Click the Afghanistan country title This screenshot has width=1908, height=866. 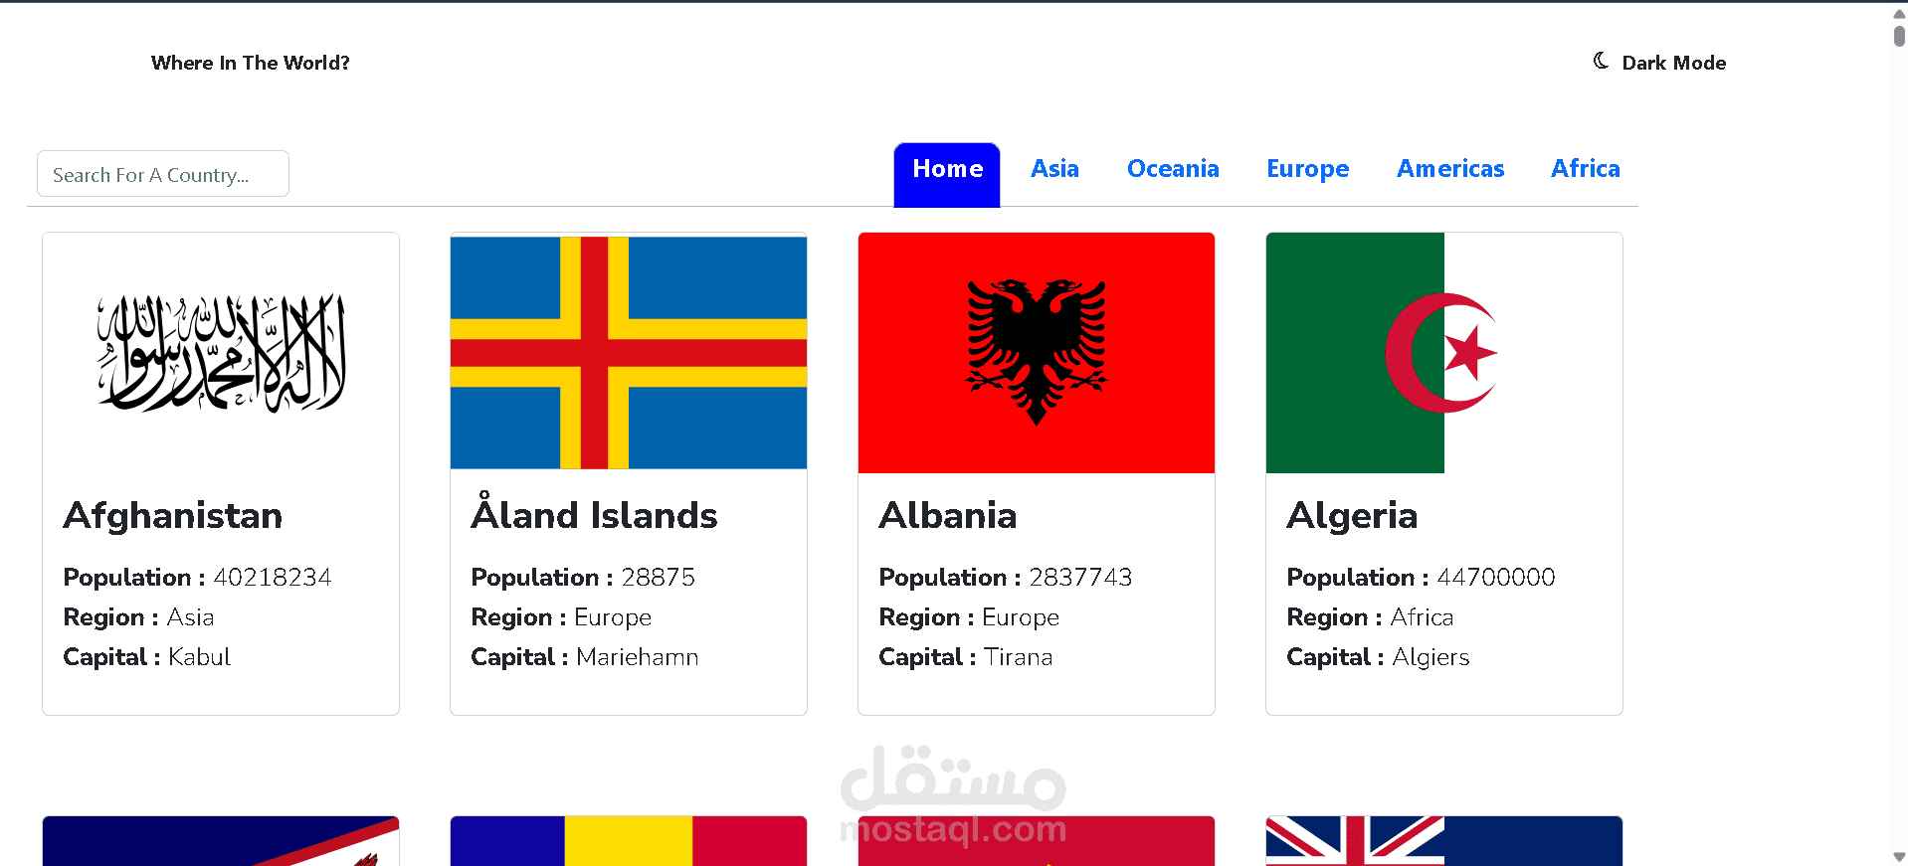point(173,516)
